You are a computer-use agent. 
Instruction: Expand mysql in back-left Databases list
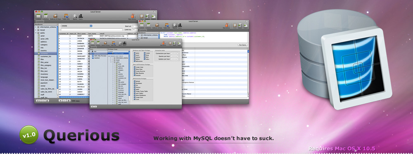pyautogui.click(x=36, y=30)
